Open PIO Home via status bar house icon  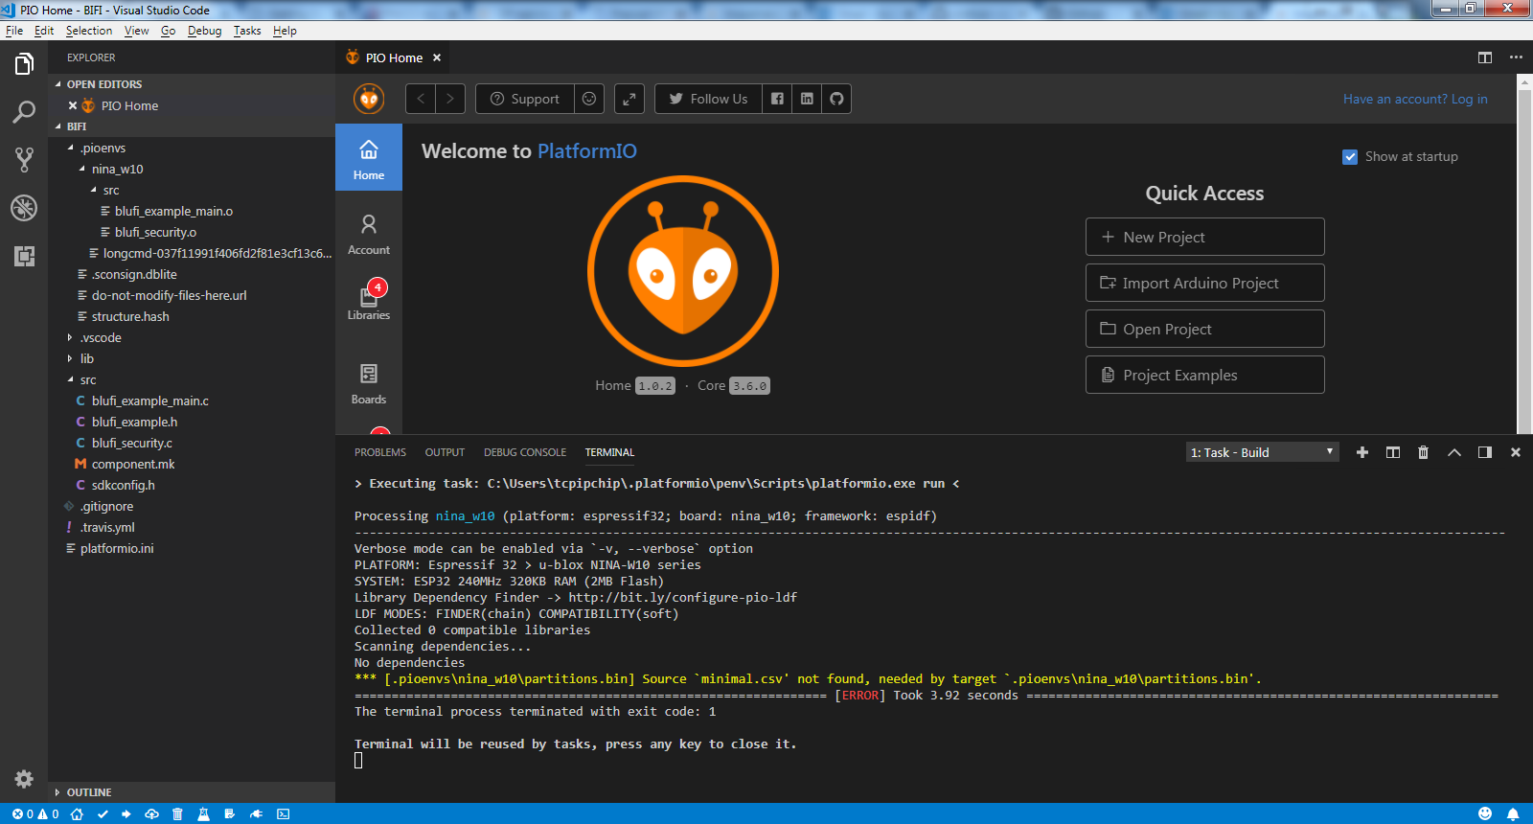77,814
